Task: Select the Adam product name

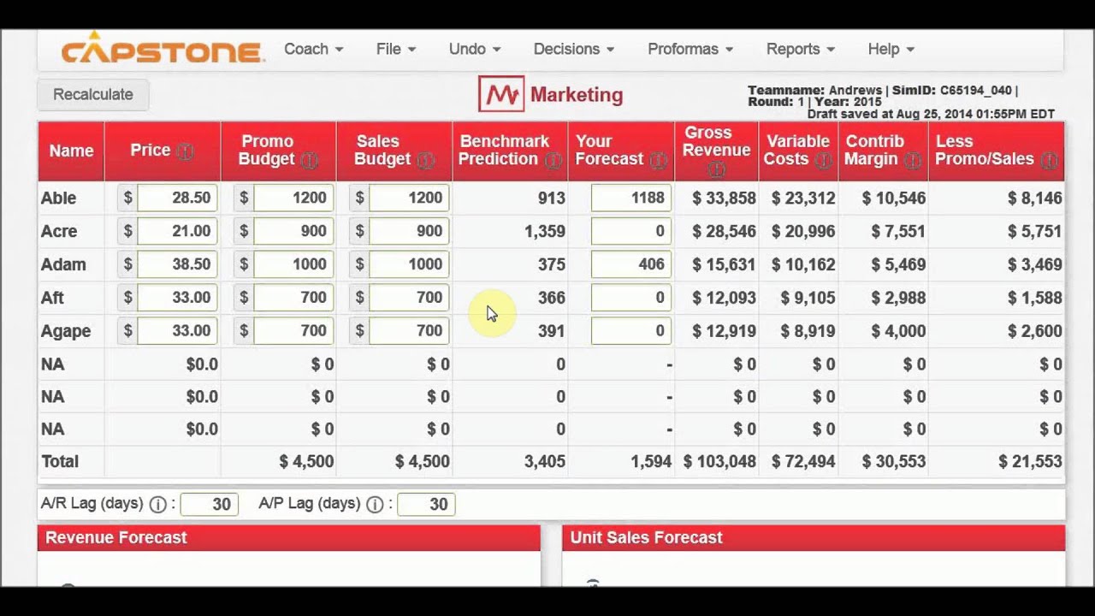Action: point(63,264)
